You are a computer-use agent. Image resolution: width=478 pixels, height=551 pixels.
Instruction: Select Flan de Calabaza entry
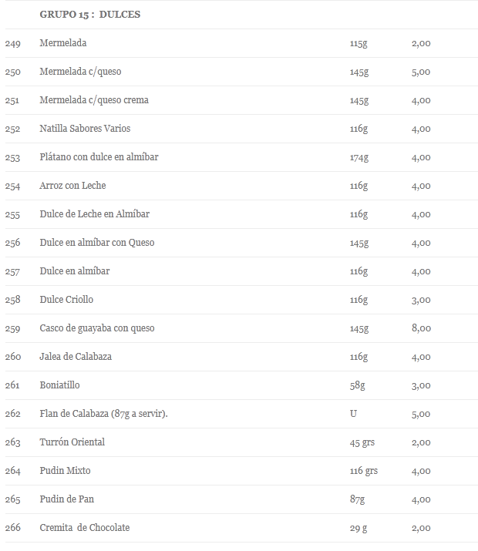103,413
